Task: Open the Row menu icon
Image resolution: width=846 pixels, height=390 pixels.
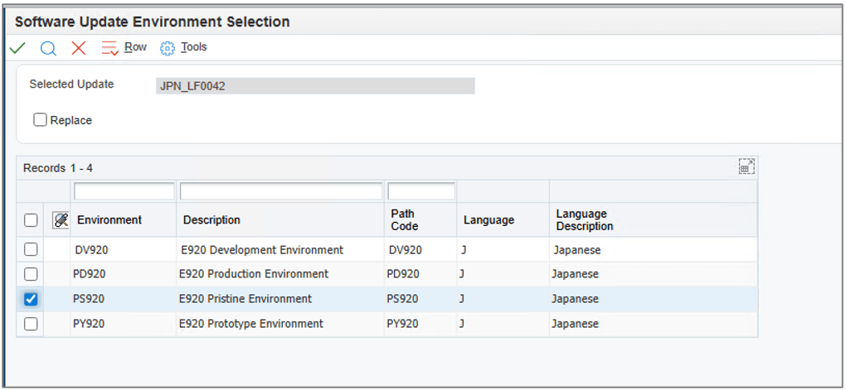Action: [110, 48]
